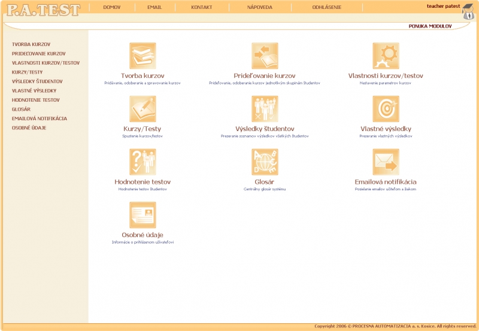The width and height of the screenshot is (479, 331).
Task: Open HODNOTENIE TESTOV from the sidebar
Action: [35, 100]
